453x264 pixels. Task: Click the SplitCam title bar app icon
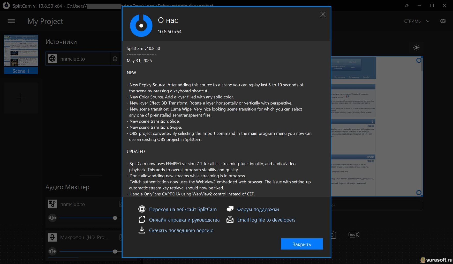pyautogui.click(x=6, y=5)
